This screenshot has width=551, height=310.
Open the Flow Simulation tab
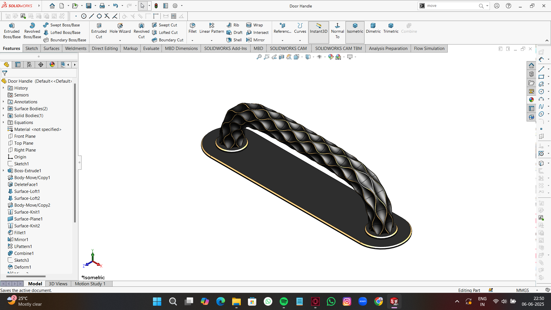click(x=429, y=49)
